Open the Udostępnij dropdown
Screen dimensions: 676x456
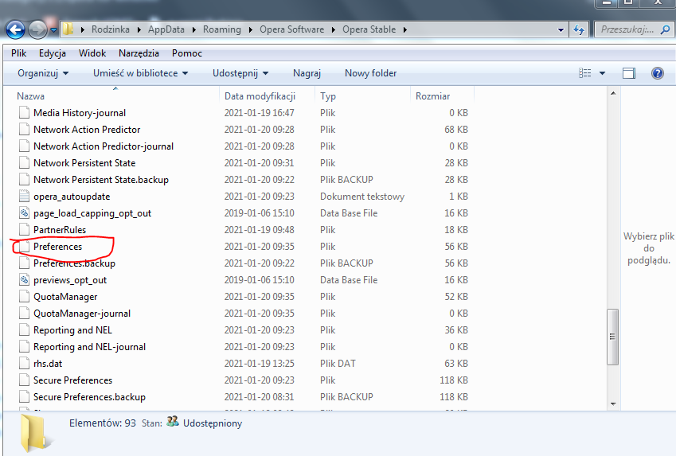(240, 73)
